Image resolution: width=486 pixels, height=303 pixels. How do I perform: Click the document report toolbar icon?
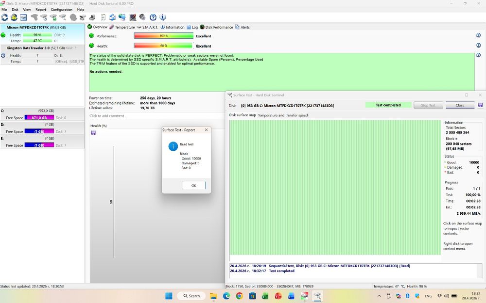click(x=103, y=17)
